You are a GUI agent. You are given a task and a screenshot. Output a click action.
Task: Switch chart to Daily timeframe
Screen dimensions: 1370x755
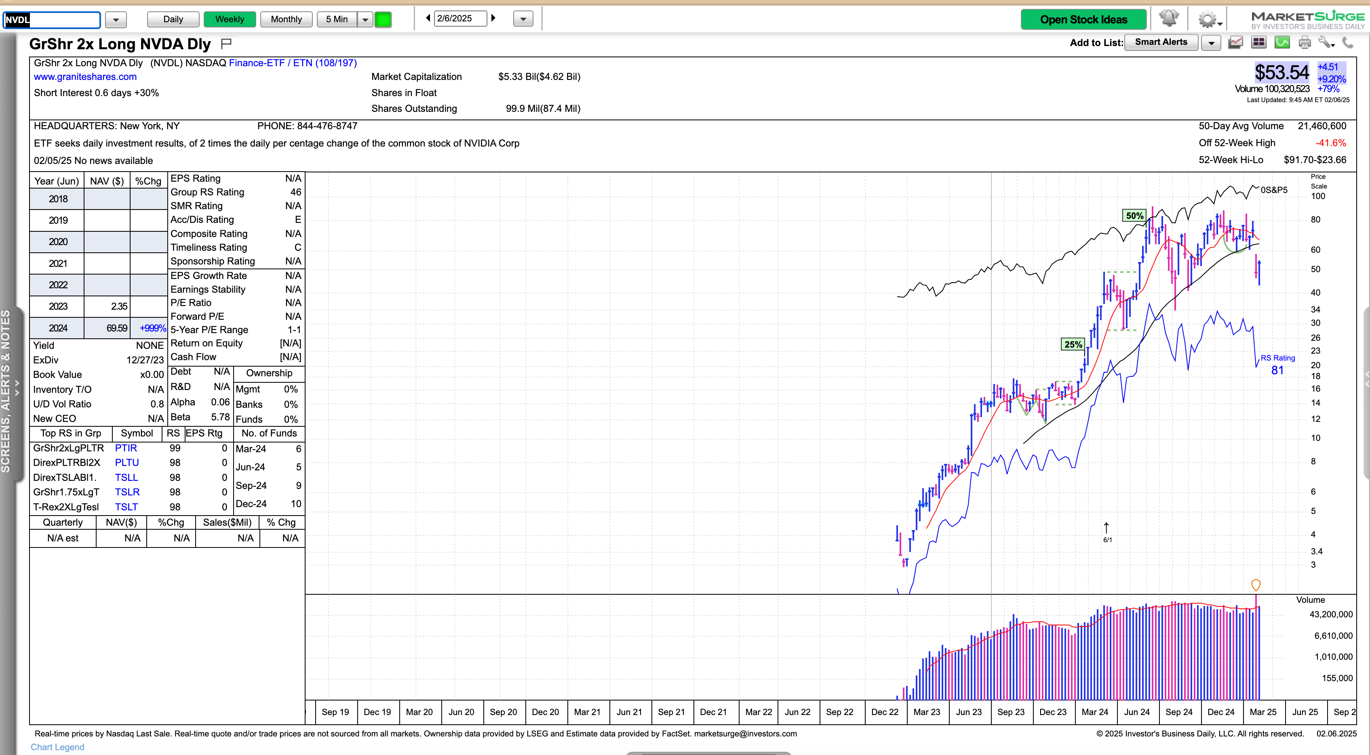click(173, 19)
